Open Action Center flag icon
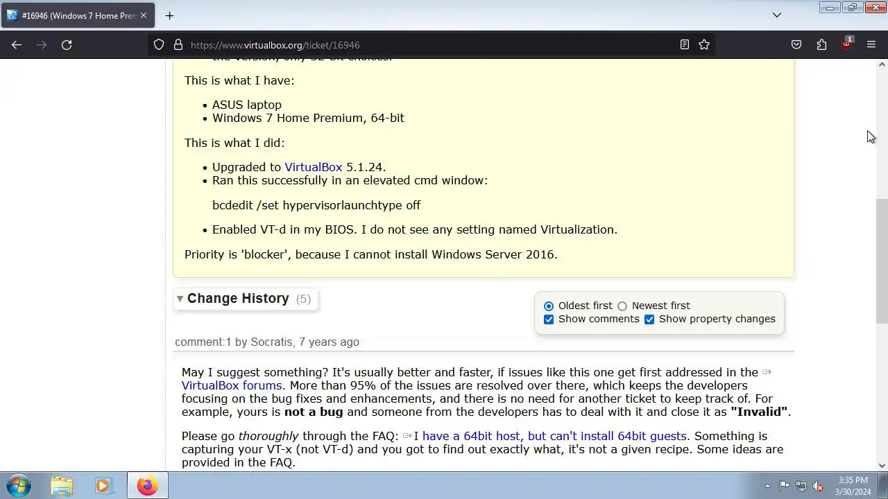The width and height of the screenshot is (888, 499). (784, 486)
